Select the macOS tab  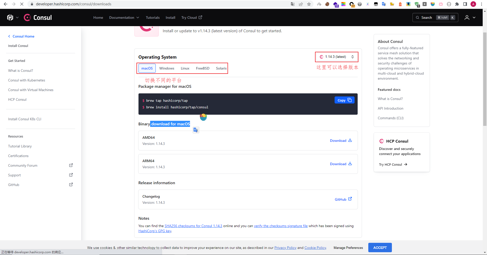tap(147, 68)
